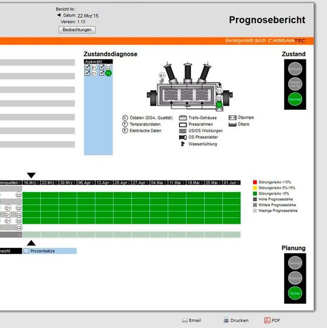This screenshot has width=327, height=328.
Task: Click the Prognosebericht title
Action: coord(267,20)
